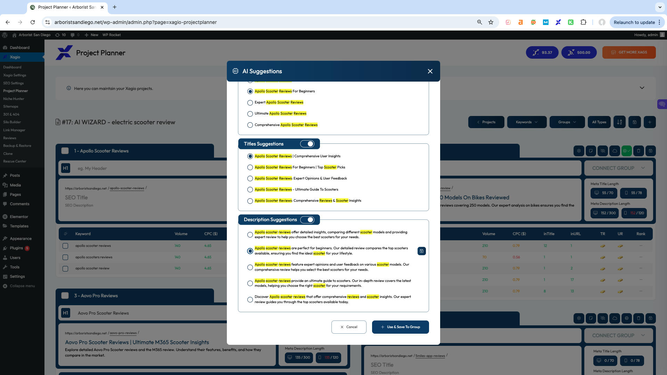Expand the 'maintain your Xagio projects' info panel
The image size is (667, 375).
[x=642, y=88]
